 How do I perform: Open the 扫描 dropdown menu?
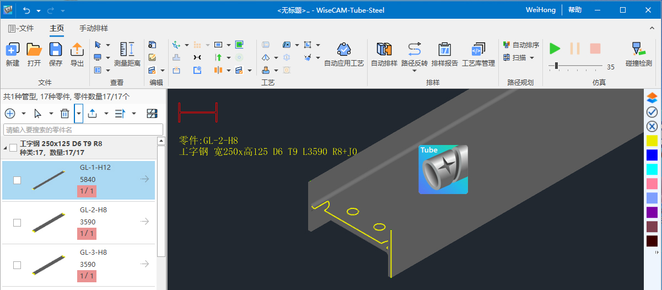point(532,57)
